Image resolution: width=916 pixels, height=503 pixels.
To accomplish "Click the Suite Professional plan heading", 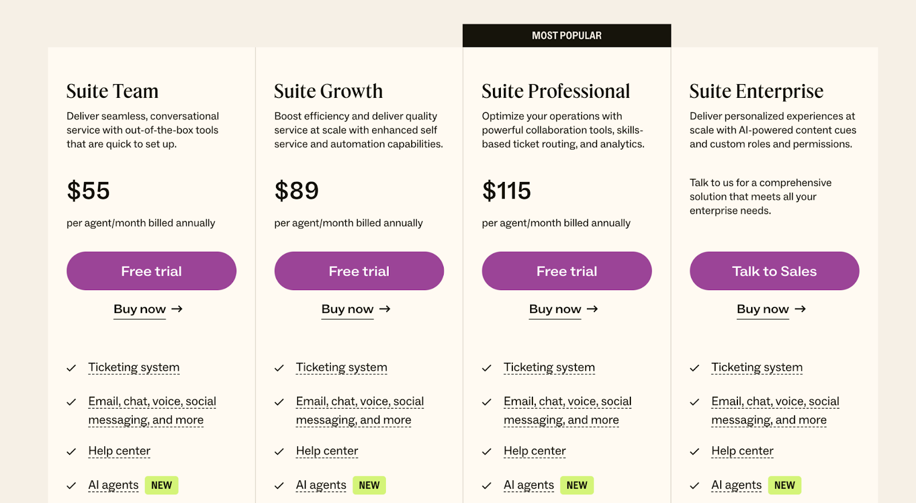I will (555, 91).
